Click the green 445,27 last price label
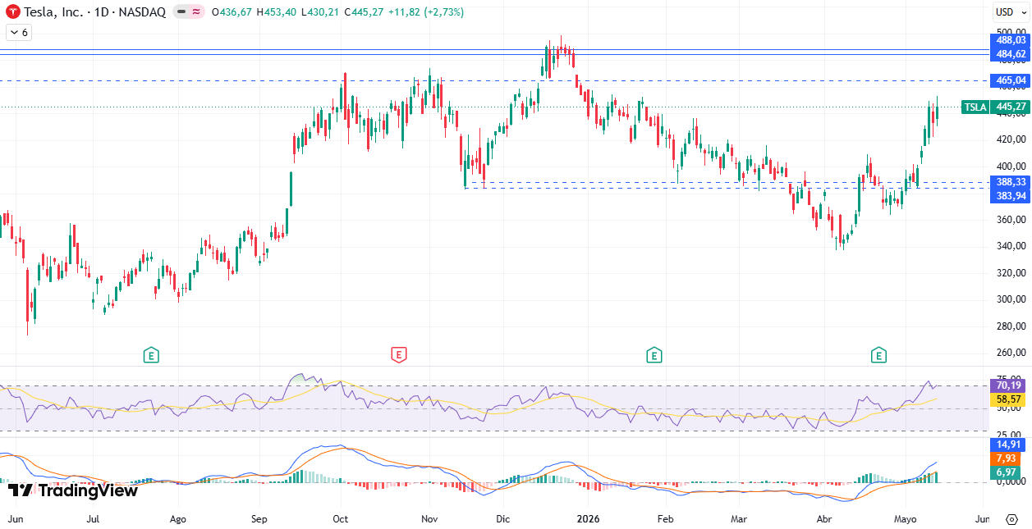The height and width of the screenshot is (529, 1032). coord(1011,107)
